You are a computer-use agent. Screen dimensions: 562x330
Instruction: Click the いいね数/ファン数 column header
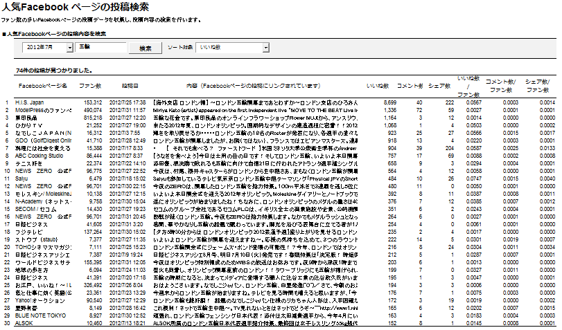(468, 86)
